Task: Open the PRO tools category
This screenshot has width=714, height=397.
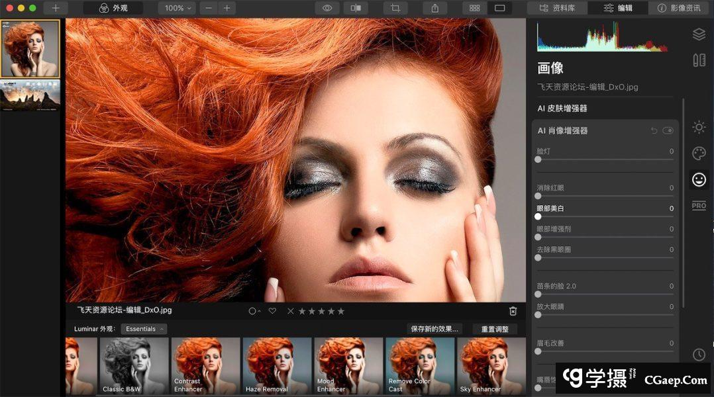Action: [699, 206]
